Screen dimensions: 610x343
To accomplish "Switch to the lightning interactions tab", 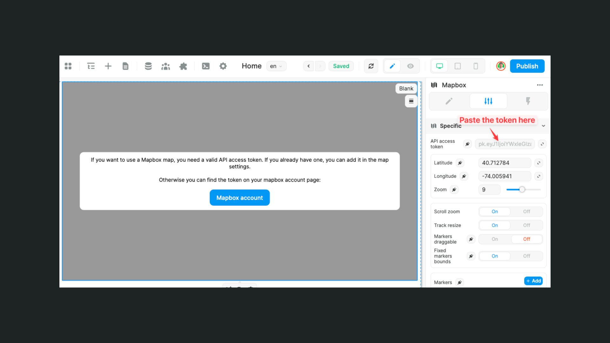I will [528, 101].
